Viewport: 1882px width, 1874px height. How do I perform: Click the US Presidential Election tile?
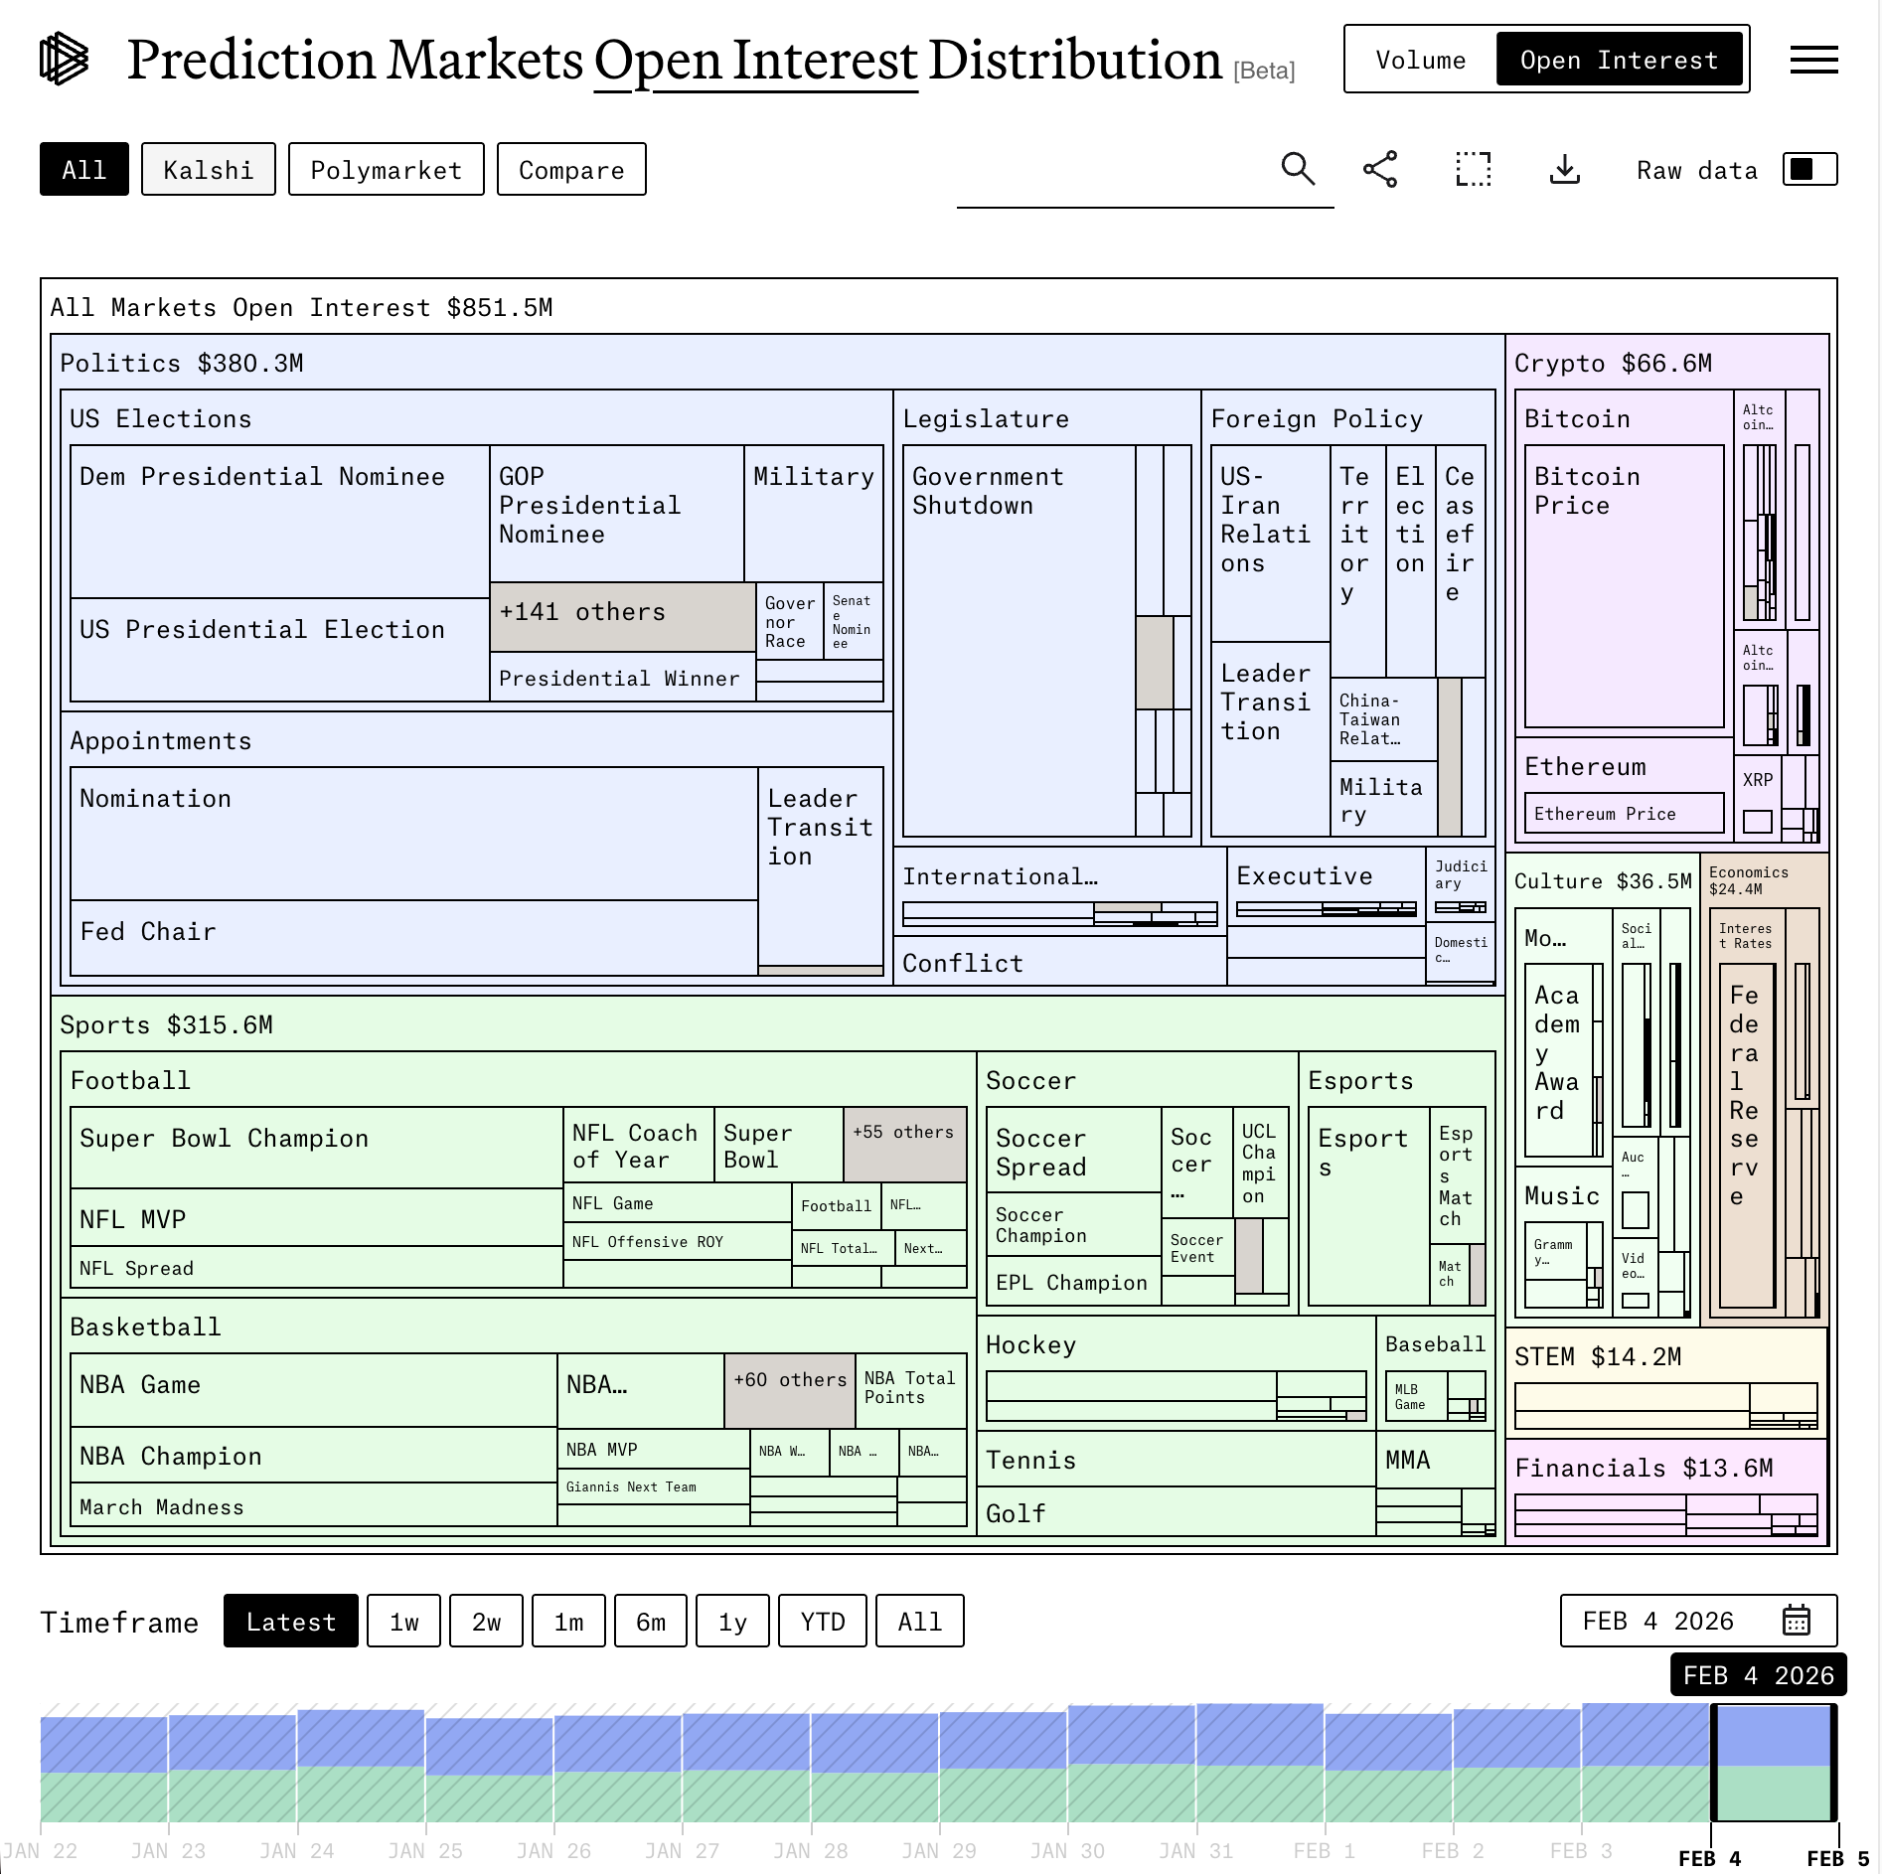(x=280, y=650)
